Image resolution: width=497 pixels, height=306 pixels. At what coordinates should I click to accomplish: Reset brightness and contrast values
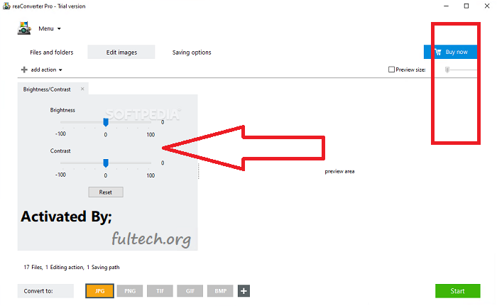(x=106, y=192)
